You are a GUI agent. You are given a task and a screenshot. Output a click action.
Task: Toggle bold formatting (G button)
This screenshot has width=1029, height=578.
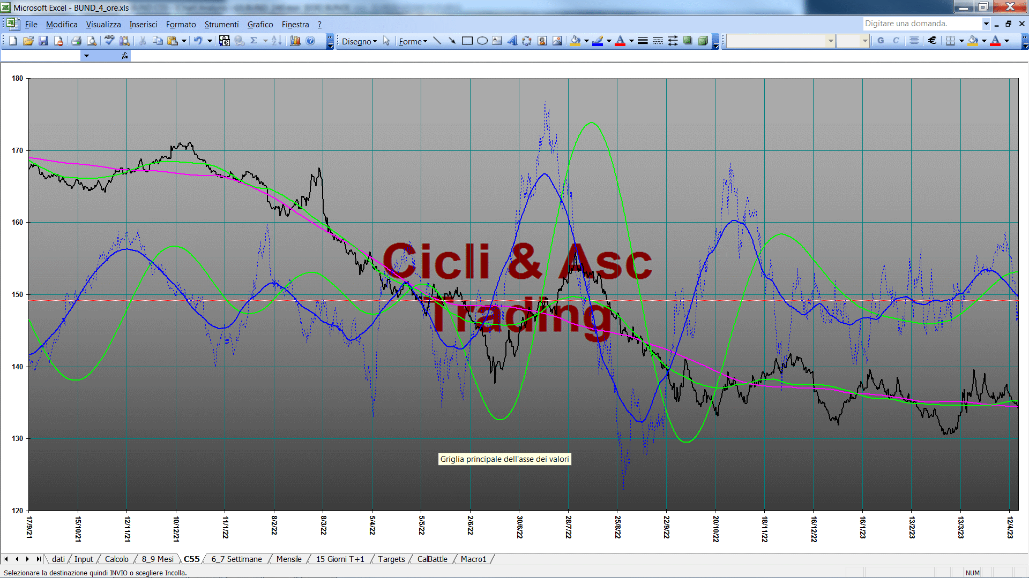(x=881, y=41)
